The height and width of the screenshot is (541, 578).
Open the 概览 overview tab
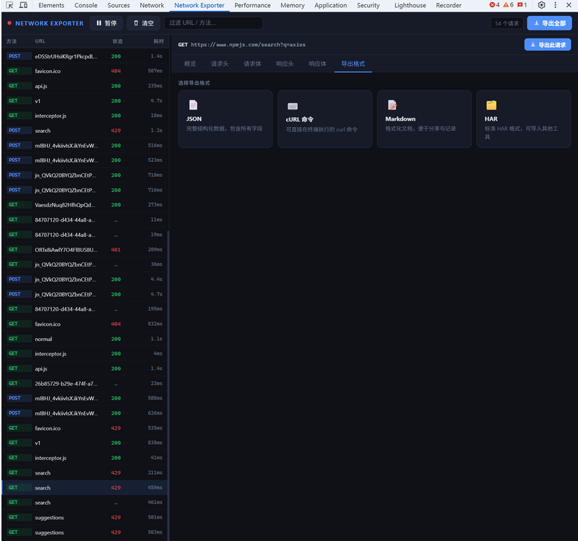pyautogui.click(x=190, y=64)
